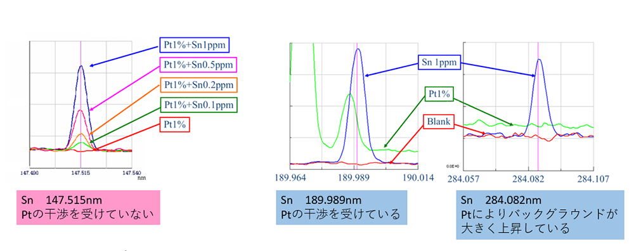Click the pink "Sn 147.515nm" caption box
Viewport: 634px width, 251px height.
pyautogui.click(x=89, y=207)
